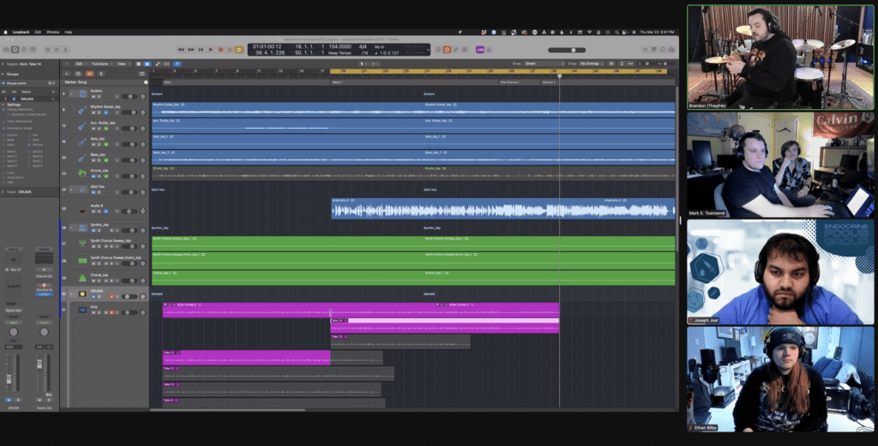Adjust the master volume slider in toolbar

pos(572,49)
